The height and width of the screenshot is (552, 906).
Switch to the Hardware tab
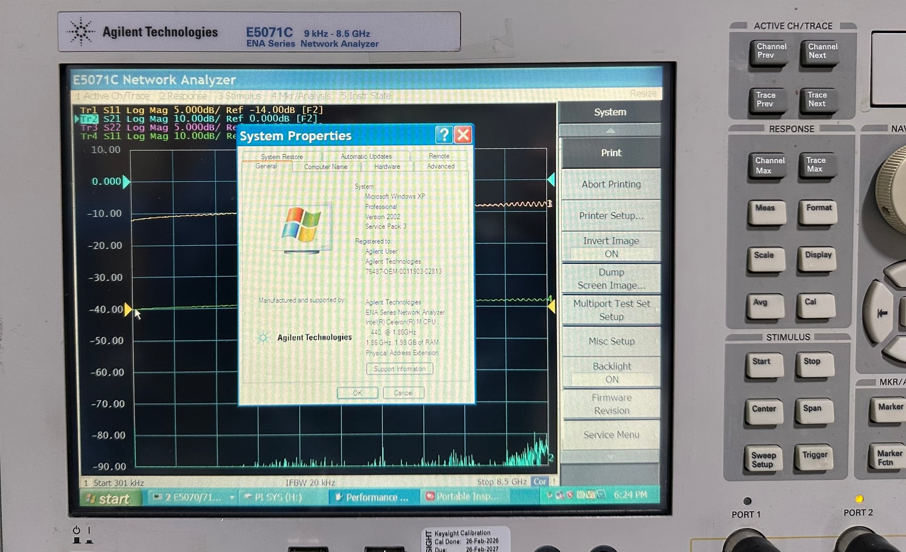tap(387, 166)
